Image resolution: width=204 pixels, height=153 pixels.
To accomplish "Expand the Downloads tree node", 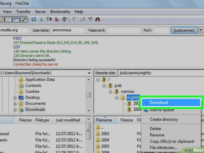I will point(15,110).
